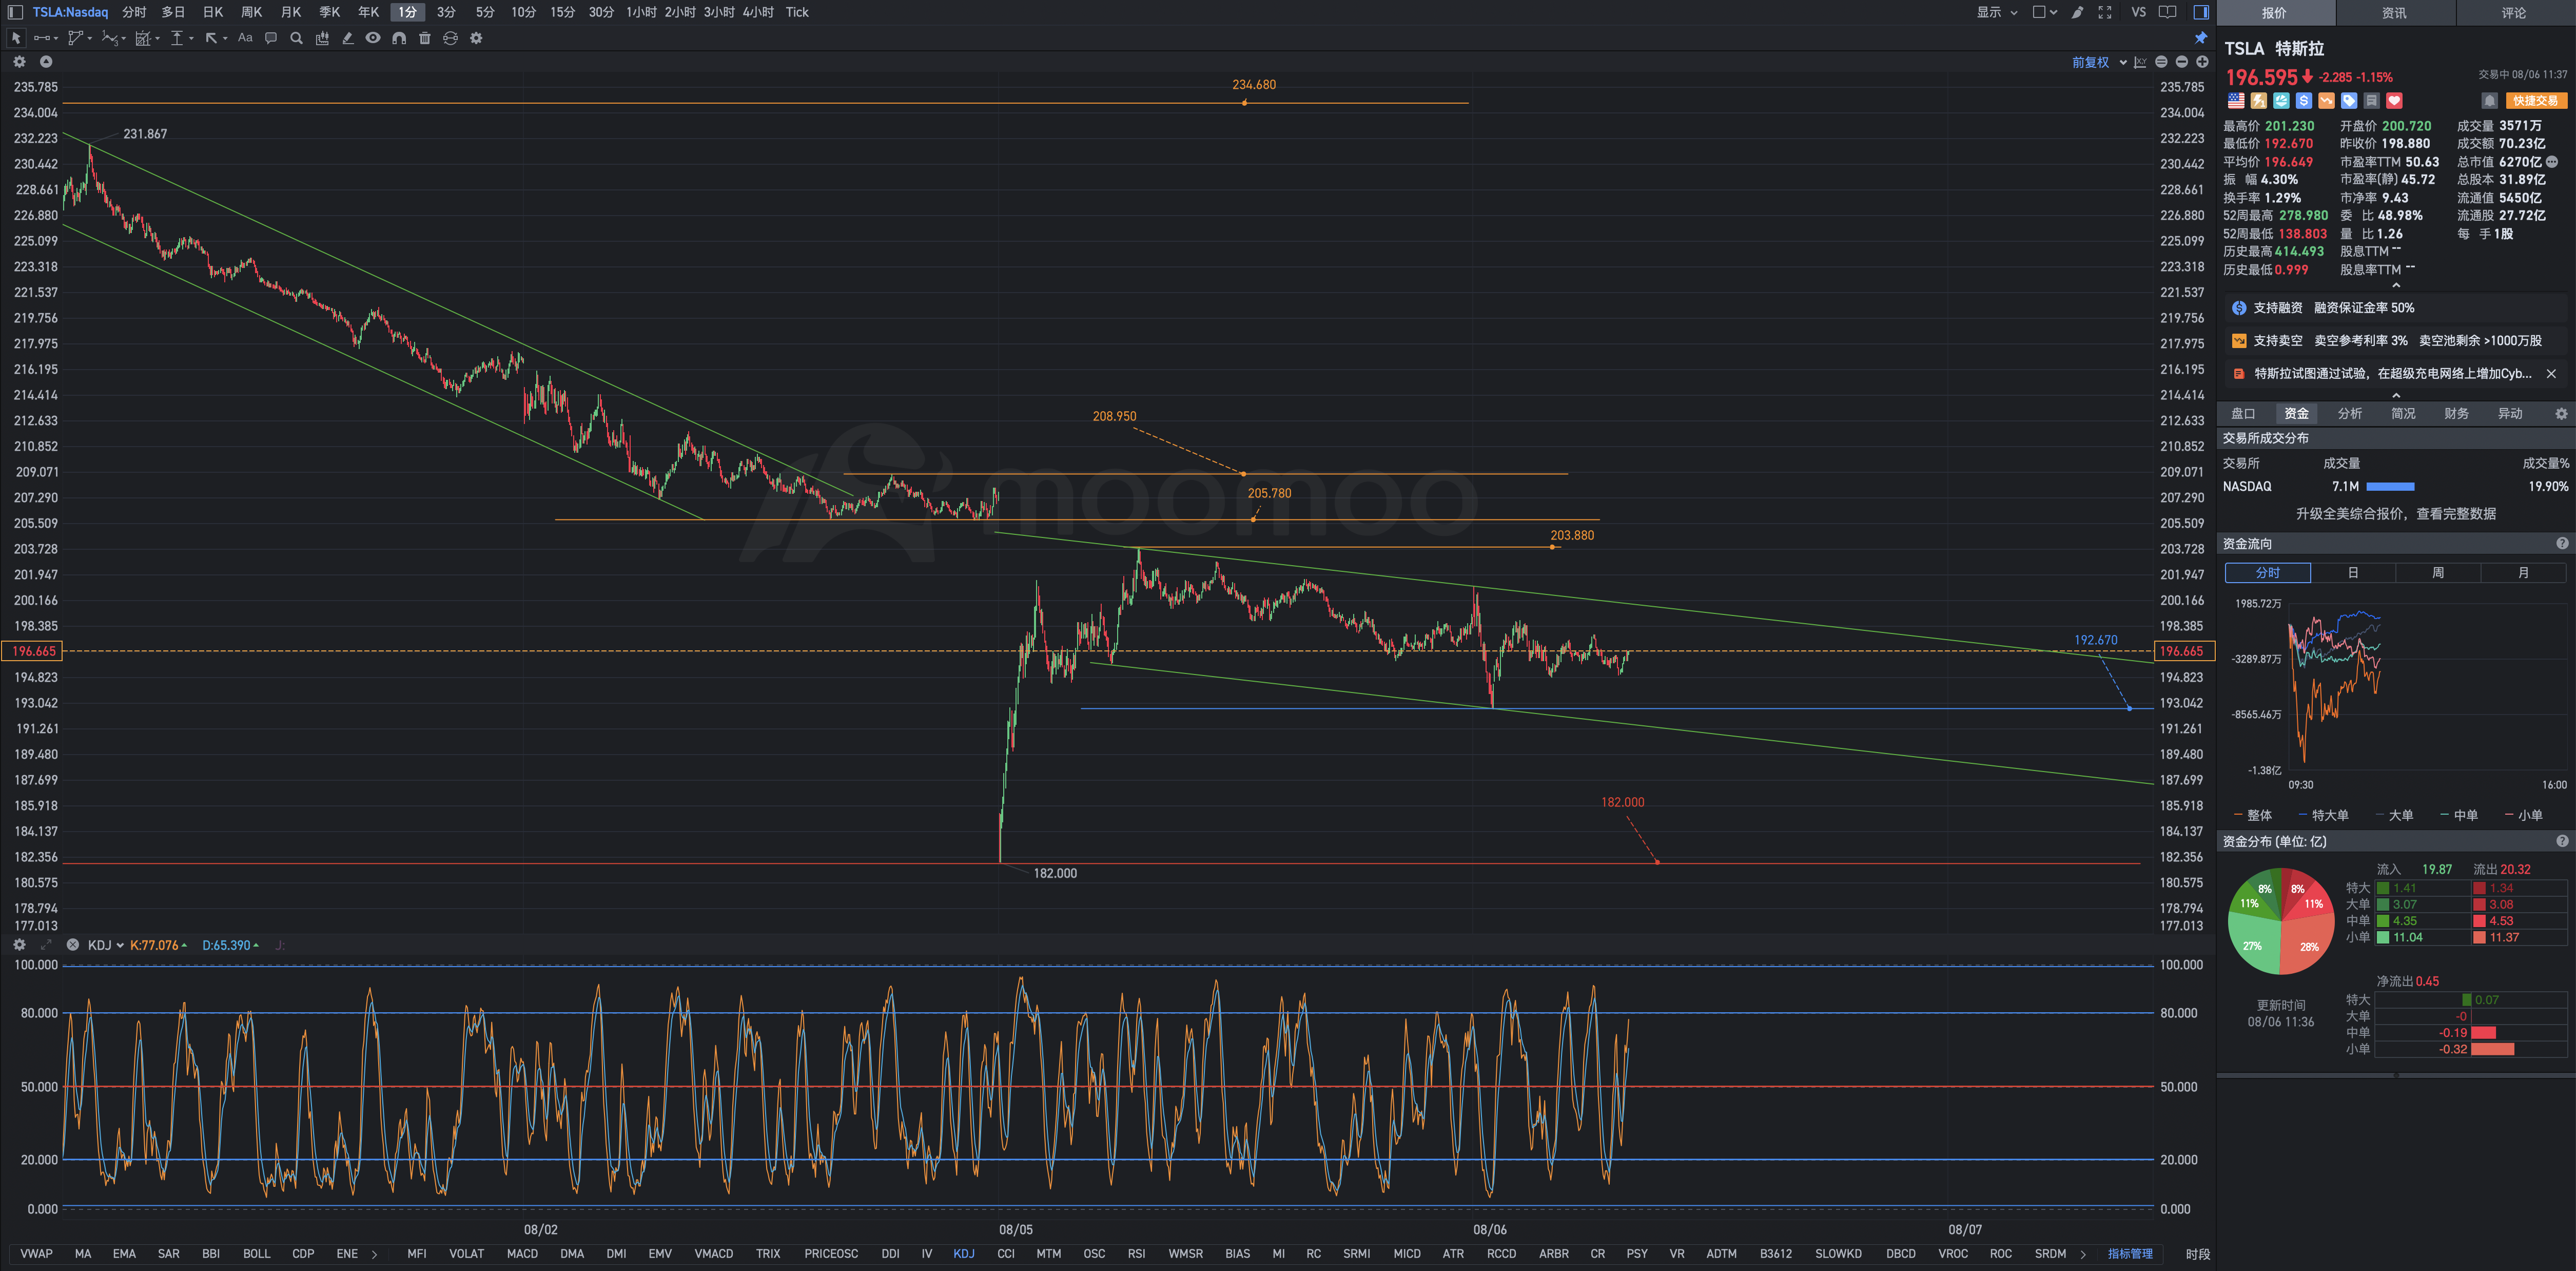The width and height of the screenshot is (2576, 1271).
Task: Open drawing toolbar settings gear
Action: (x=477, y=38)
